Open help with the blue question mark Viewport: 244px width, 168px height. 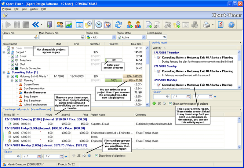coord(231,25)
